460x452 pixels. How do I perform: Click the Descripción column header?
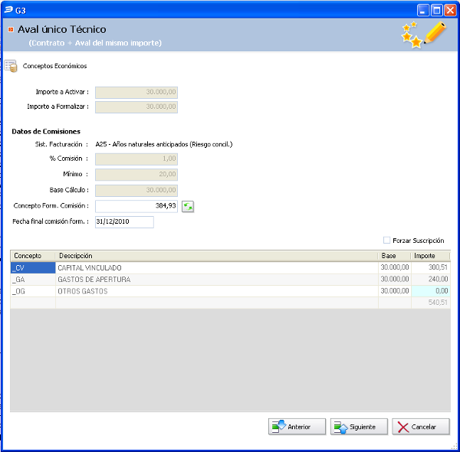tap(216, 256)
